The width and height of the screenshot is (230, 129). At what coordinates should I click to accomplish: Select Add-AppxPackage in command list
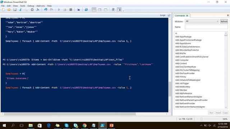183,37
